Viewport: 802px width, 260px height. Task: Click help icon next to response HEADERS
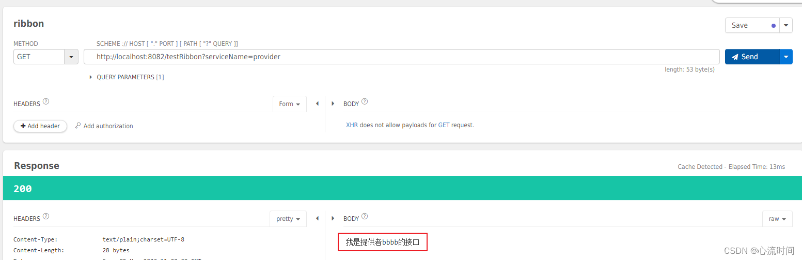tap(46, 216)
